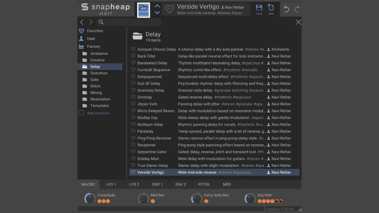Screen dimensions: 379x213
Task: Click the next preset down chevron
Action: coord(157,12)
